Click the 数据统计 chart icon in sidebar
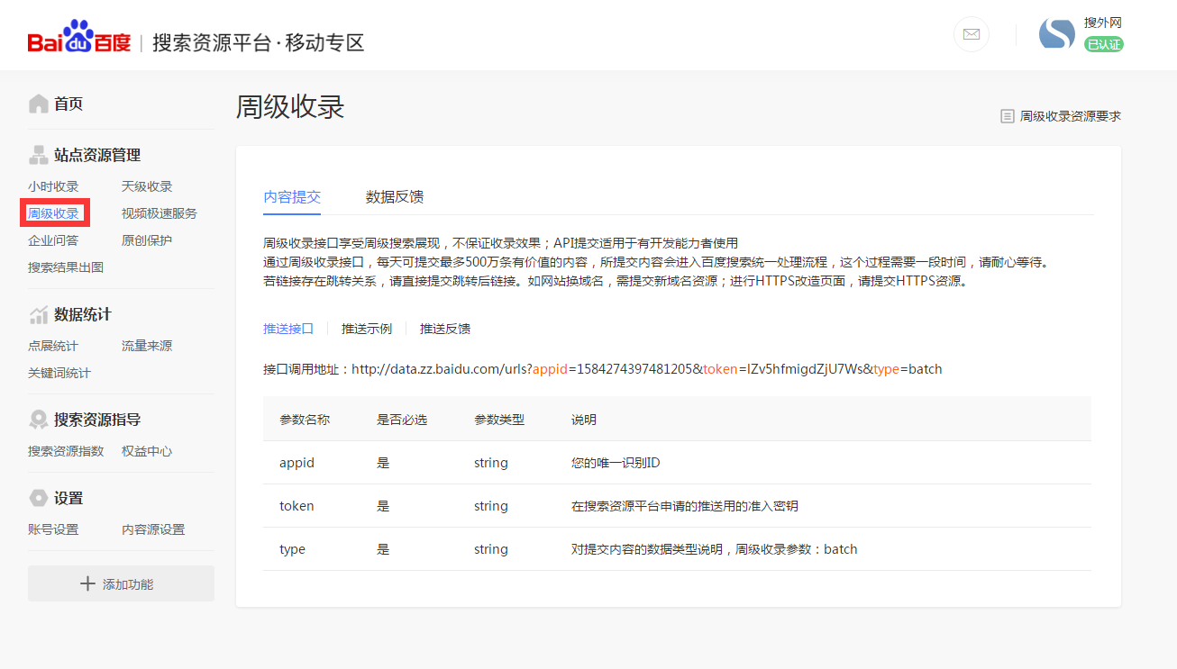 (39, 313)
